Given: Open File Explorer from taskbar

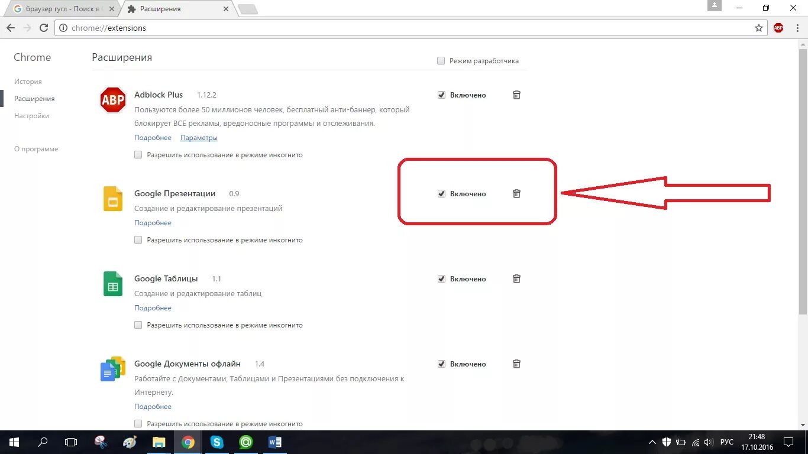Looking at the screenshot, I should point(159,442).
